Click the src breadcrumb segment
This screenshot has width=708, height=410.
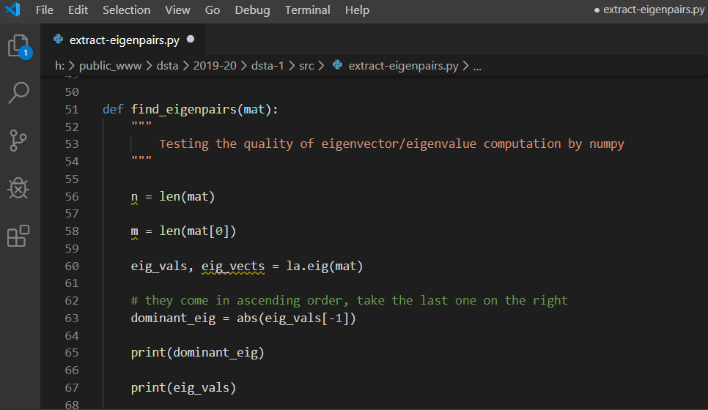point(306,66)
